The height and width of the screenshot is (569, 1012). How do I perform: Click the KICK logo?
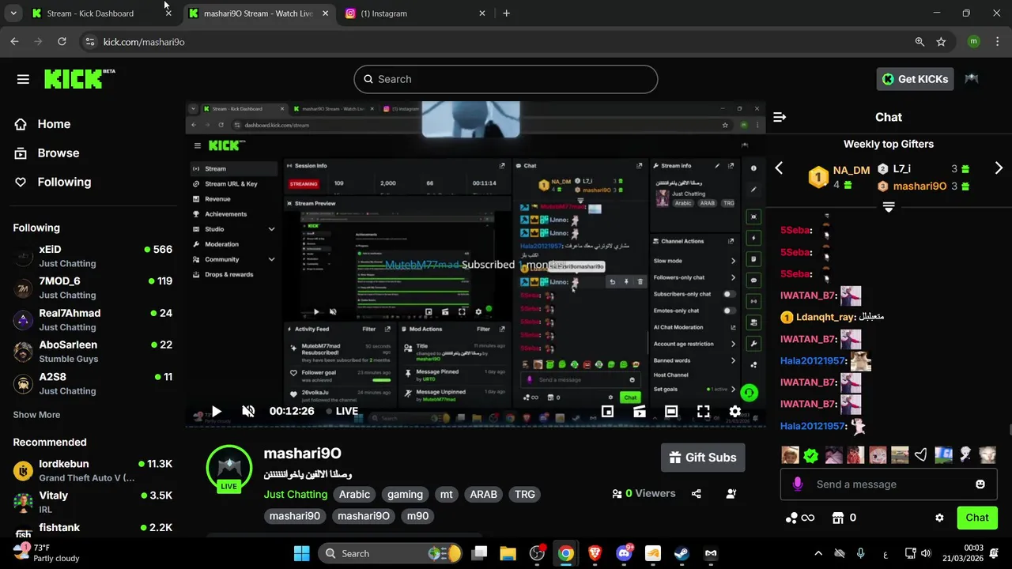click(79, 78)
